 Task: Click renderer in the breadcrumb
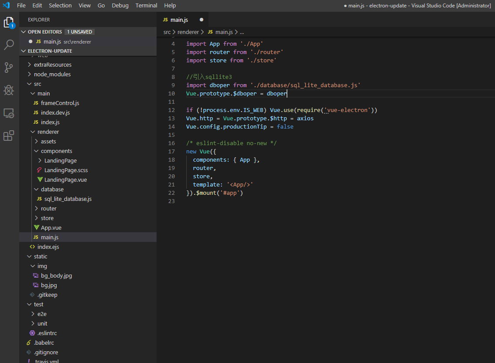pyautogui.click(x=188, y=32)
